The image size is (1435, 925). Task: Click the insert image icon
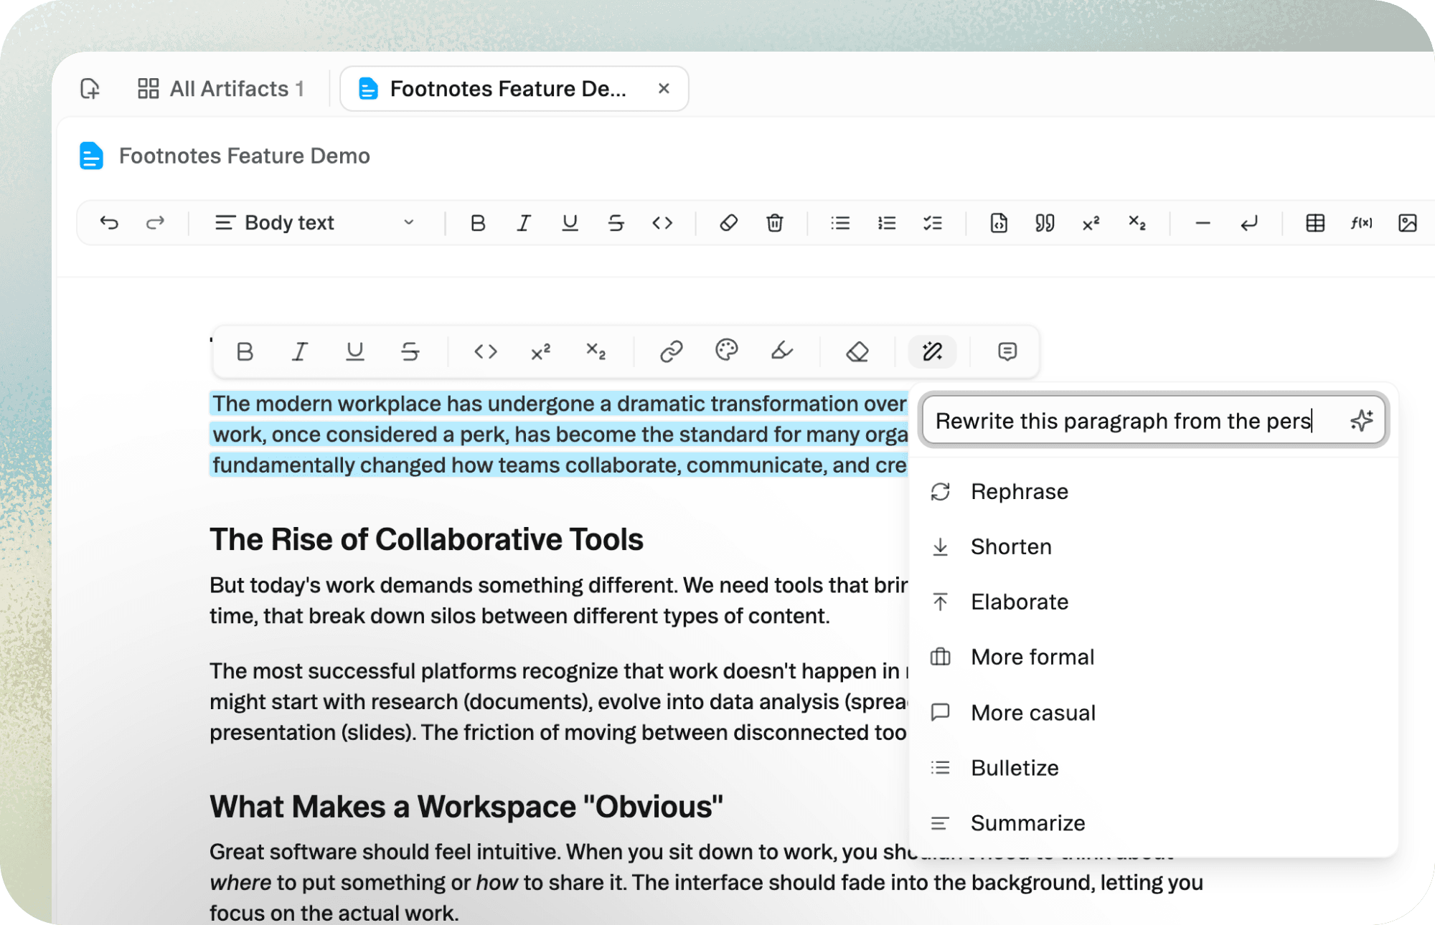point(1407,223)
